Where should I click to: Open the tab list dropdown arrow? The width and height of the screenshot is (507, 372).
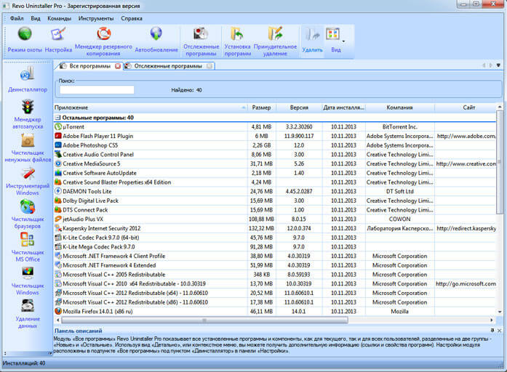(498, 65)
